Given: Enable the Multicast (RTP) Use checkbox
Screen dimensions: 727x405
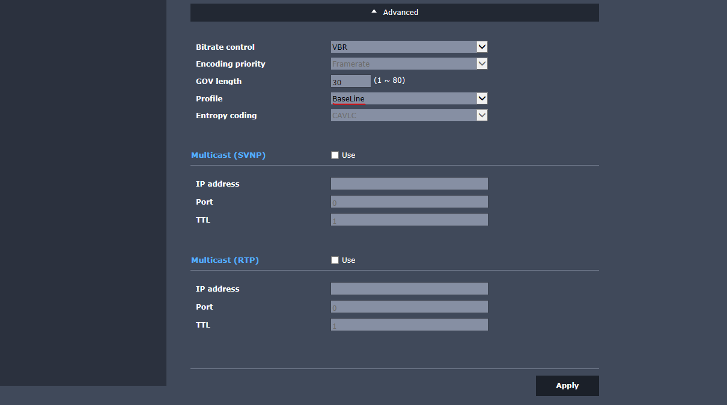Looking at the screenshot, I should pos(335,260).
